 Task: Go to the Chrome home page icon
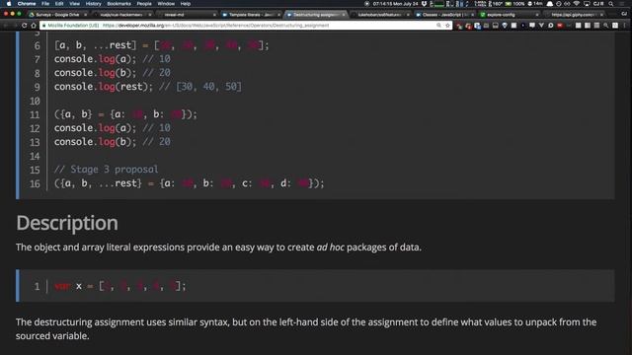34,26
